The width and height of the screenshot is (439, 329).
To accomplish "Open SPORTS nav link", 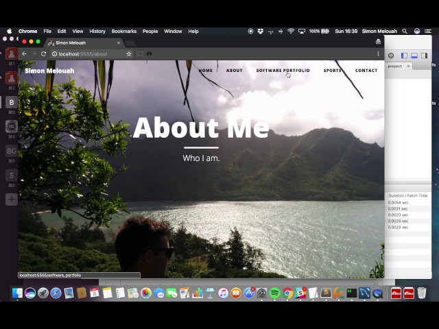I will pyautogui.click(x=332, y=71).
